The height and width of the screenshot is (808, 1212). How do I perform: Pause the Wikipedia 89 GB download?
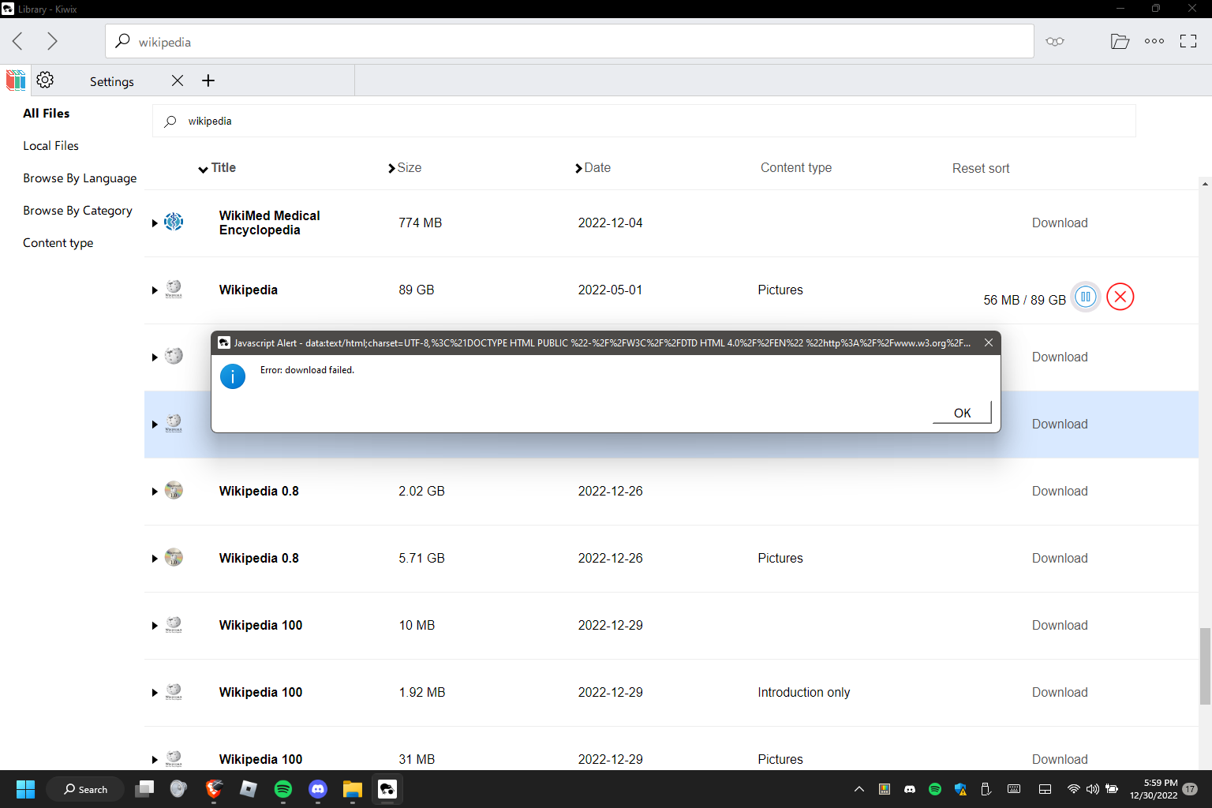(1085, 297)
